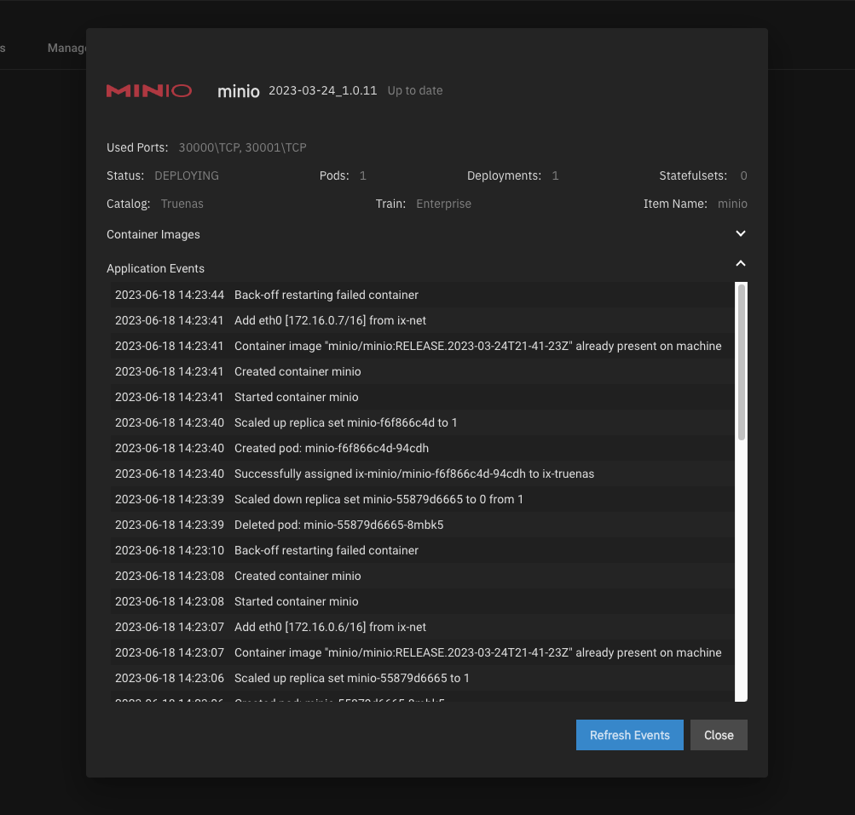Click used ports value 30000\TCP, 30001\TCP

243,147
